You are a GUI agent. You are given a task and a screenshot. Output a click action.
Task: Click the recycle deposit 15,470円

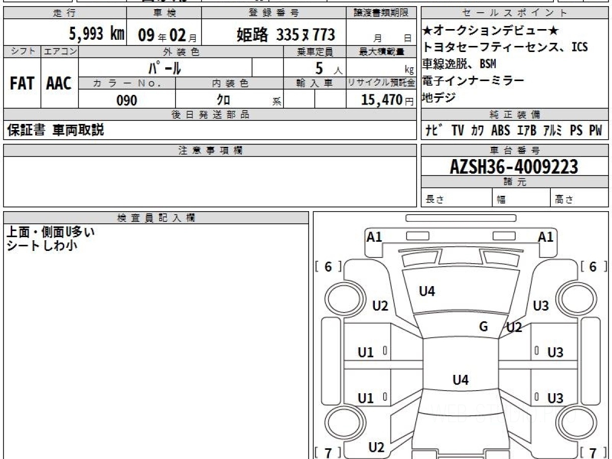(387, 100)
